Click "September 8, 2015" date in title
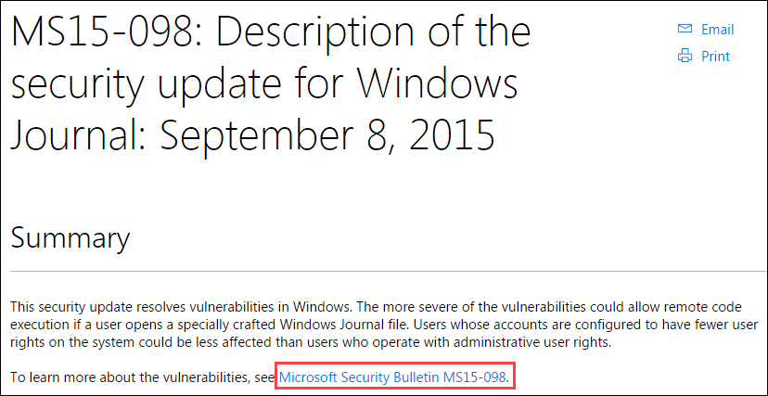 (327, 134)
